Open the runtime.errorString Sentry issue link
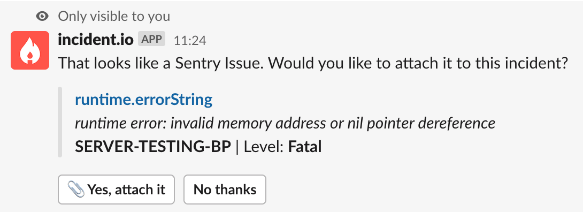Image resolution: width=583 pixels, height=212 pixels. pos(144,100)
